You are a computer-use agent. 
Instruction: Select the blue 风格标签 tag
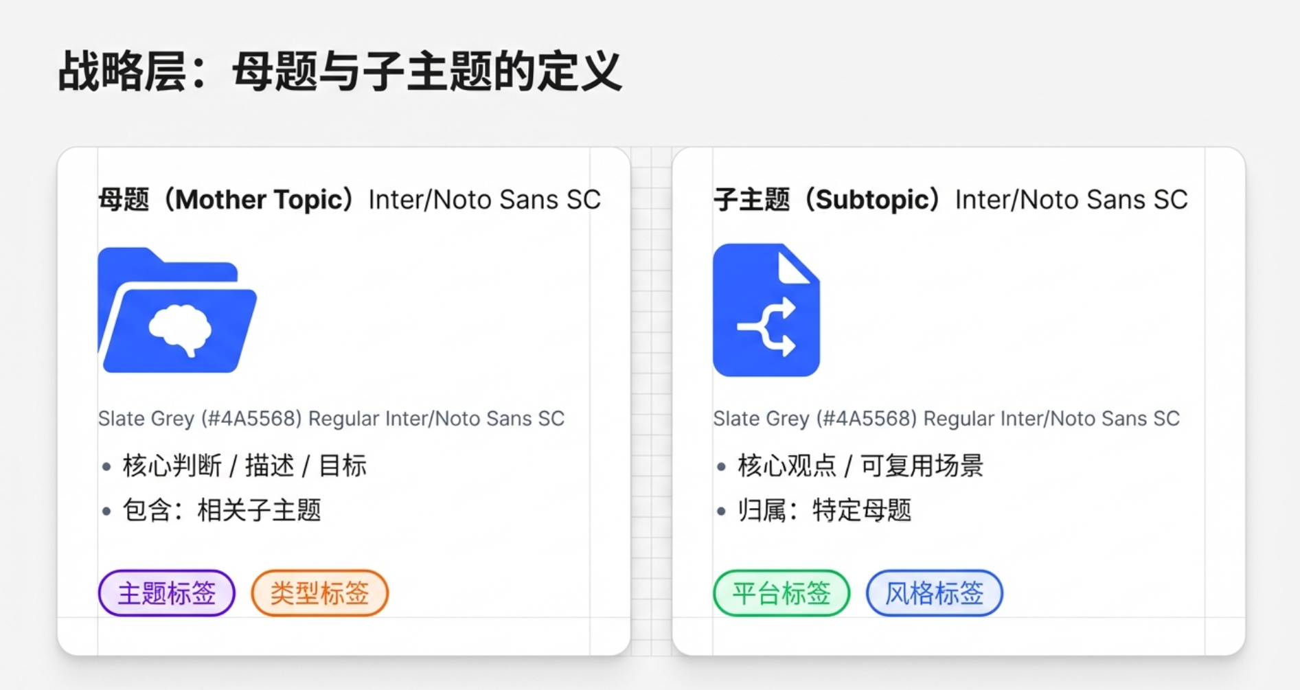pyautogui.click(x=935, y=593)
